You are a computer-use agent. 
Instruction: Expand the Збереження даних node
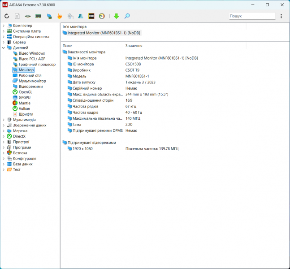(x=4, y=125)
